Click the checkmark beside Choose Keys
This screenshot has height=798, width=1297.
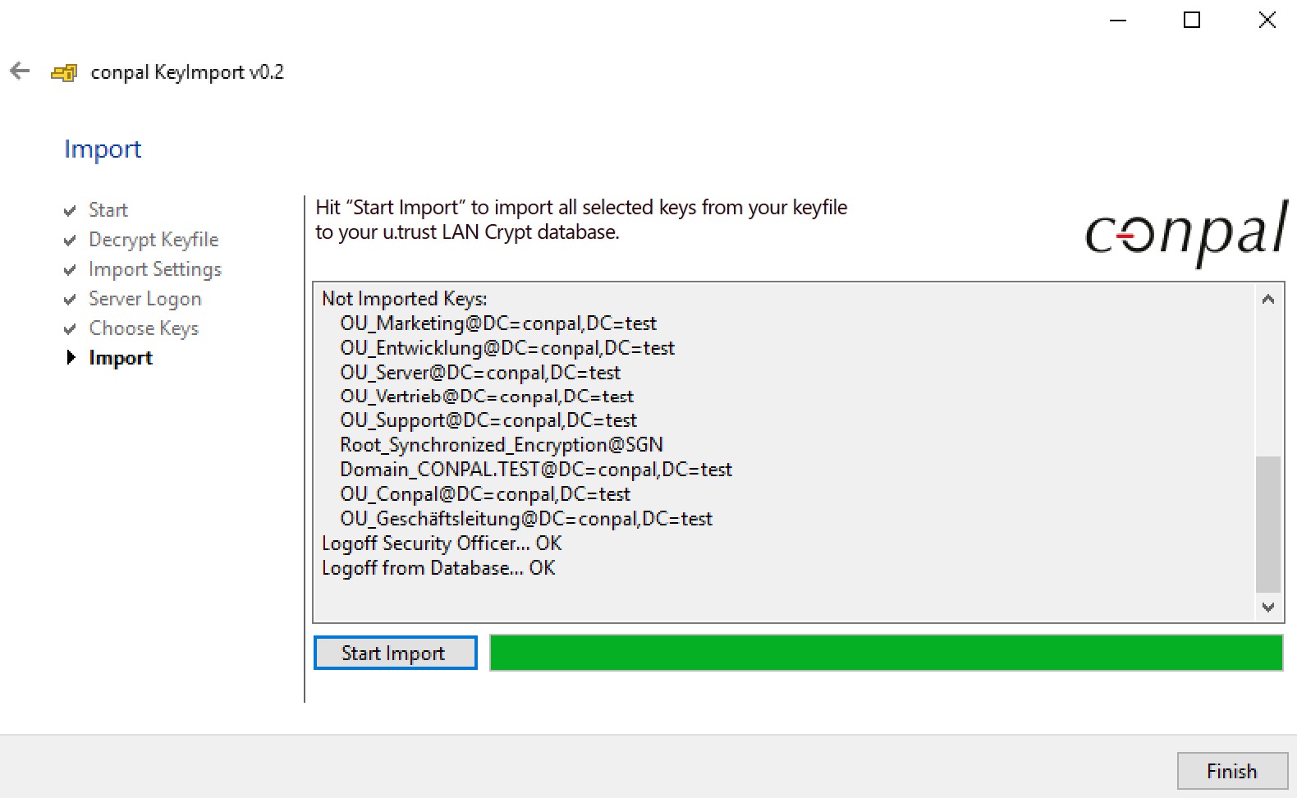[x=70, y=329]
